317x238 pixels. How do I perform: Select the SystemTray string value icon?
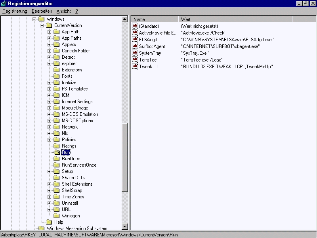tap(135, 53)
